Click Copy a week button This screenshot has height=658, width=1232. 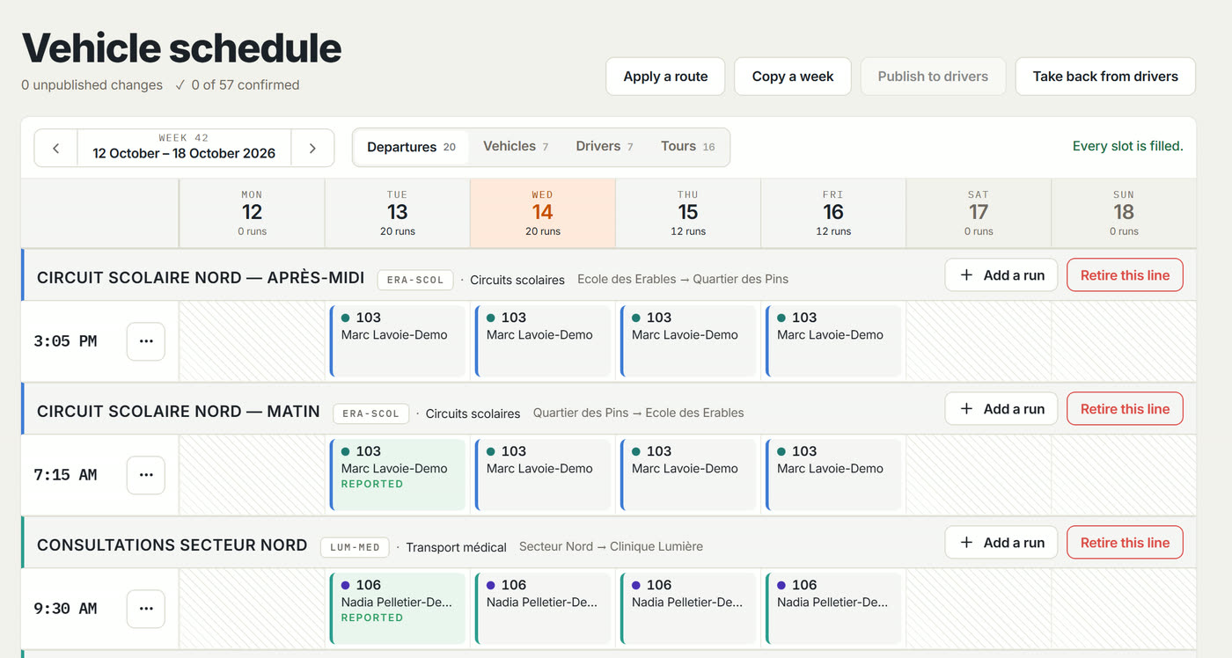[x=793, y=77]
